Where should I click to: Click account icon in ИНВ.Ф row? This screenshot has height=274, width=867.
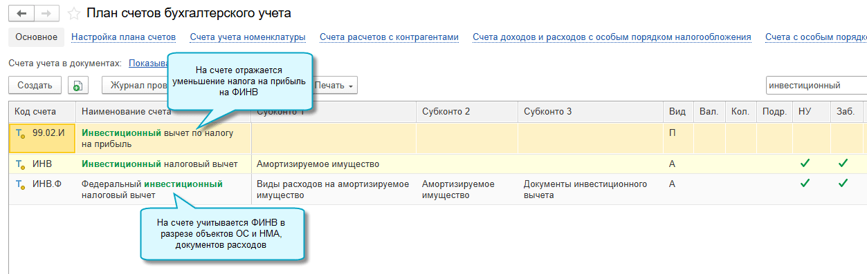click(21, 184)
